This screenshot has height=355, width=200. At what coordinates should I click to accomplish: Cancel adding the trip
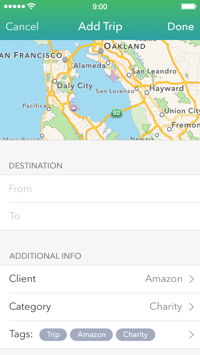(x=22, y=27)
